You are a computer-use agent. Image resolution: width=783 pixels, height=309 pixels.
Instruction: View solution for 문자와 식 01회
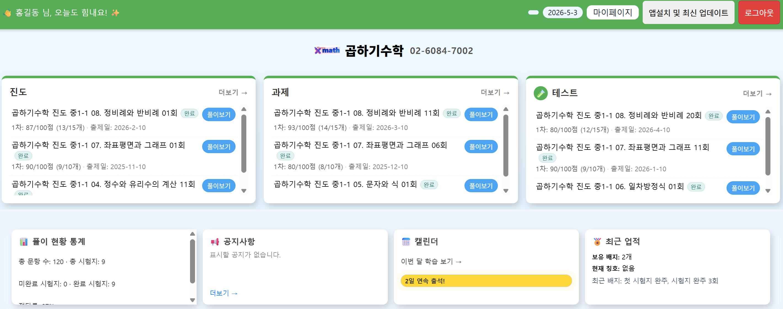[x=481, y=186]
